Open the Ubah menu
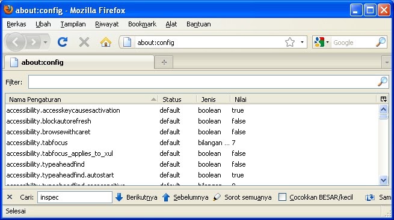This screenshot has height=220, width=394. pyautogui.click(x=43, y=24)
